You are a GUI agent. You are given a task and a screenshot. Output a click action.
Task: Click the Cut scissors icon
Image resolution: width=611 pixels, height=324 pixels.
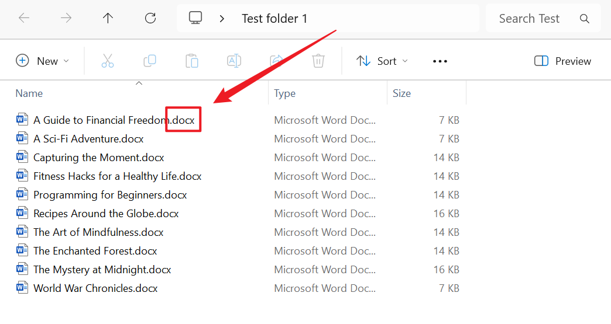[108, 61]
